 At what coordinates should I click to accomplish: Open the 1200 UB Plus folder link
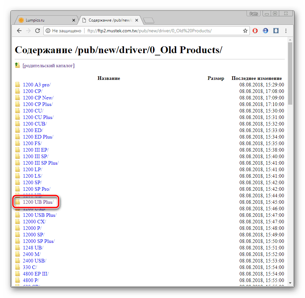[38, 202]
